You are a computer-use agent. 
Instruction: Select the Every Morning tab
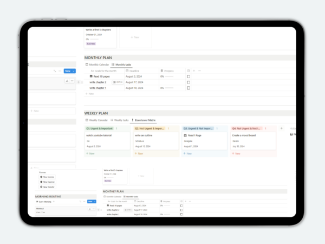(44, 202)
